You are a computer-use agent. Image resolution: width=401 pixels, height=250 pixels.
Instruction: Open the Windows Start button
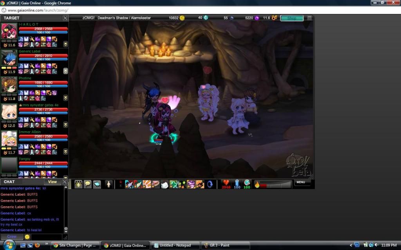coord(9,245)
